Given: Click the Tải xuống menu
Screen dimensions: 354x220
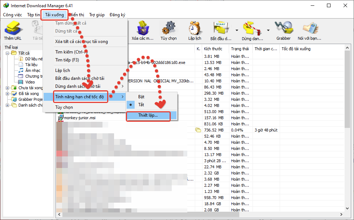Looking at the screenshot, I should [x=54, y=15].
